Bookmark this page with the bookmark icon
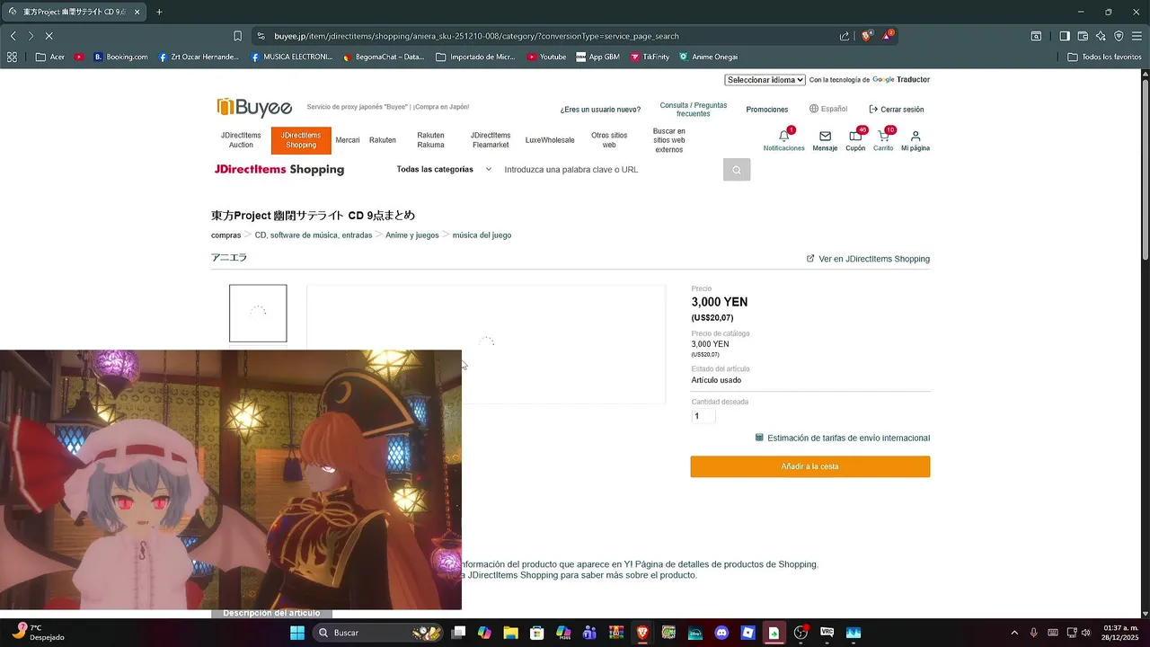Viewport: 1150px width, 647px height. 237,36
